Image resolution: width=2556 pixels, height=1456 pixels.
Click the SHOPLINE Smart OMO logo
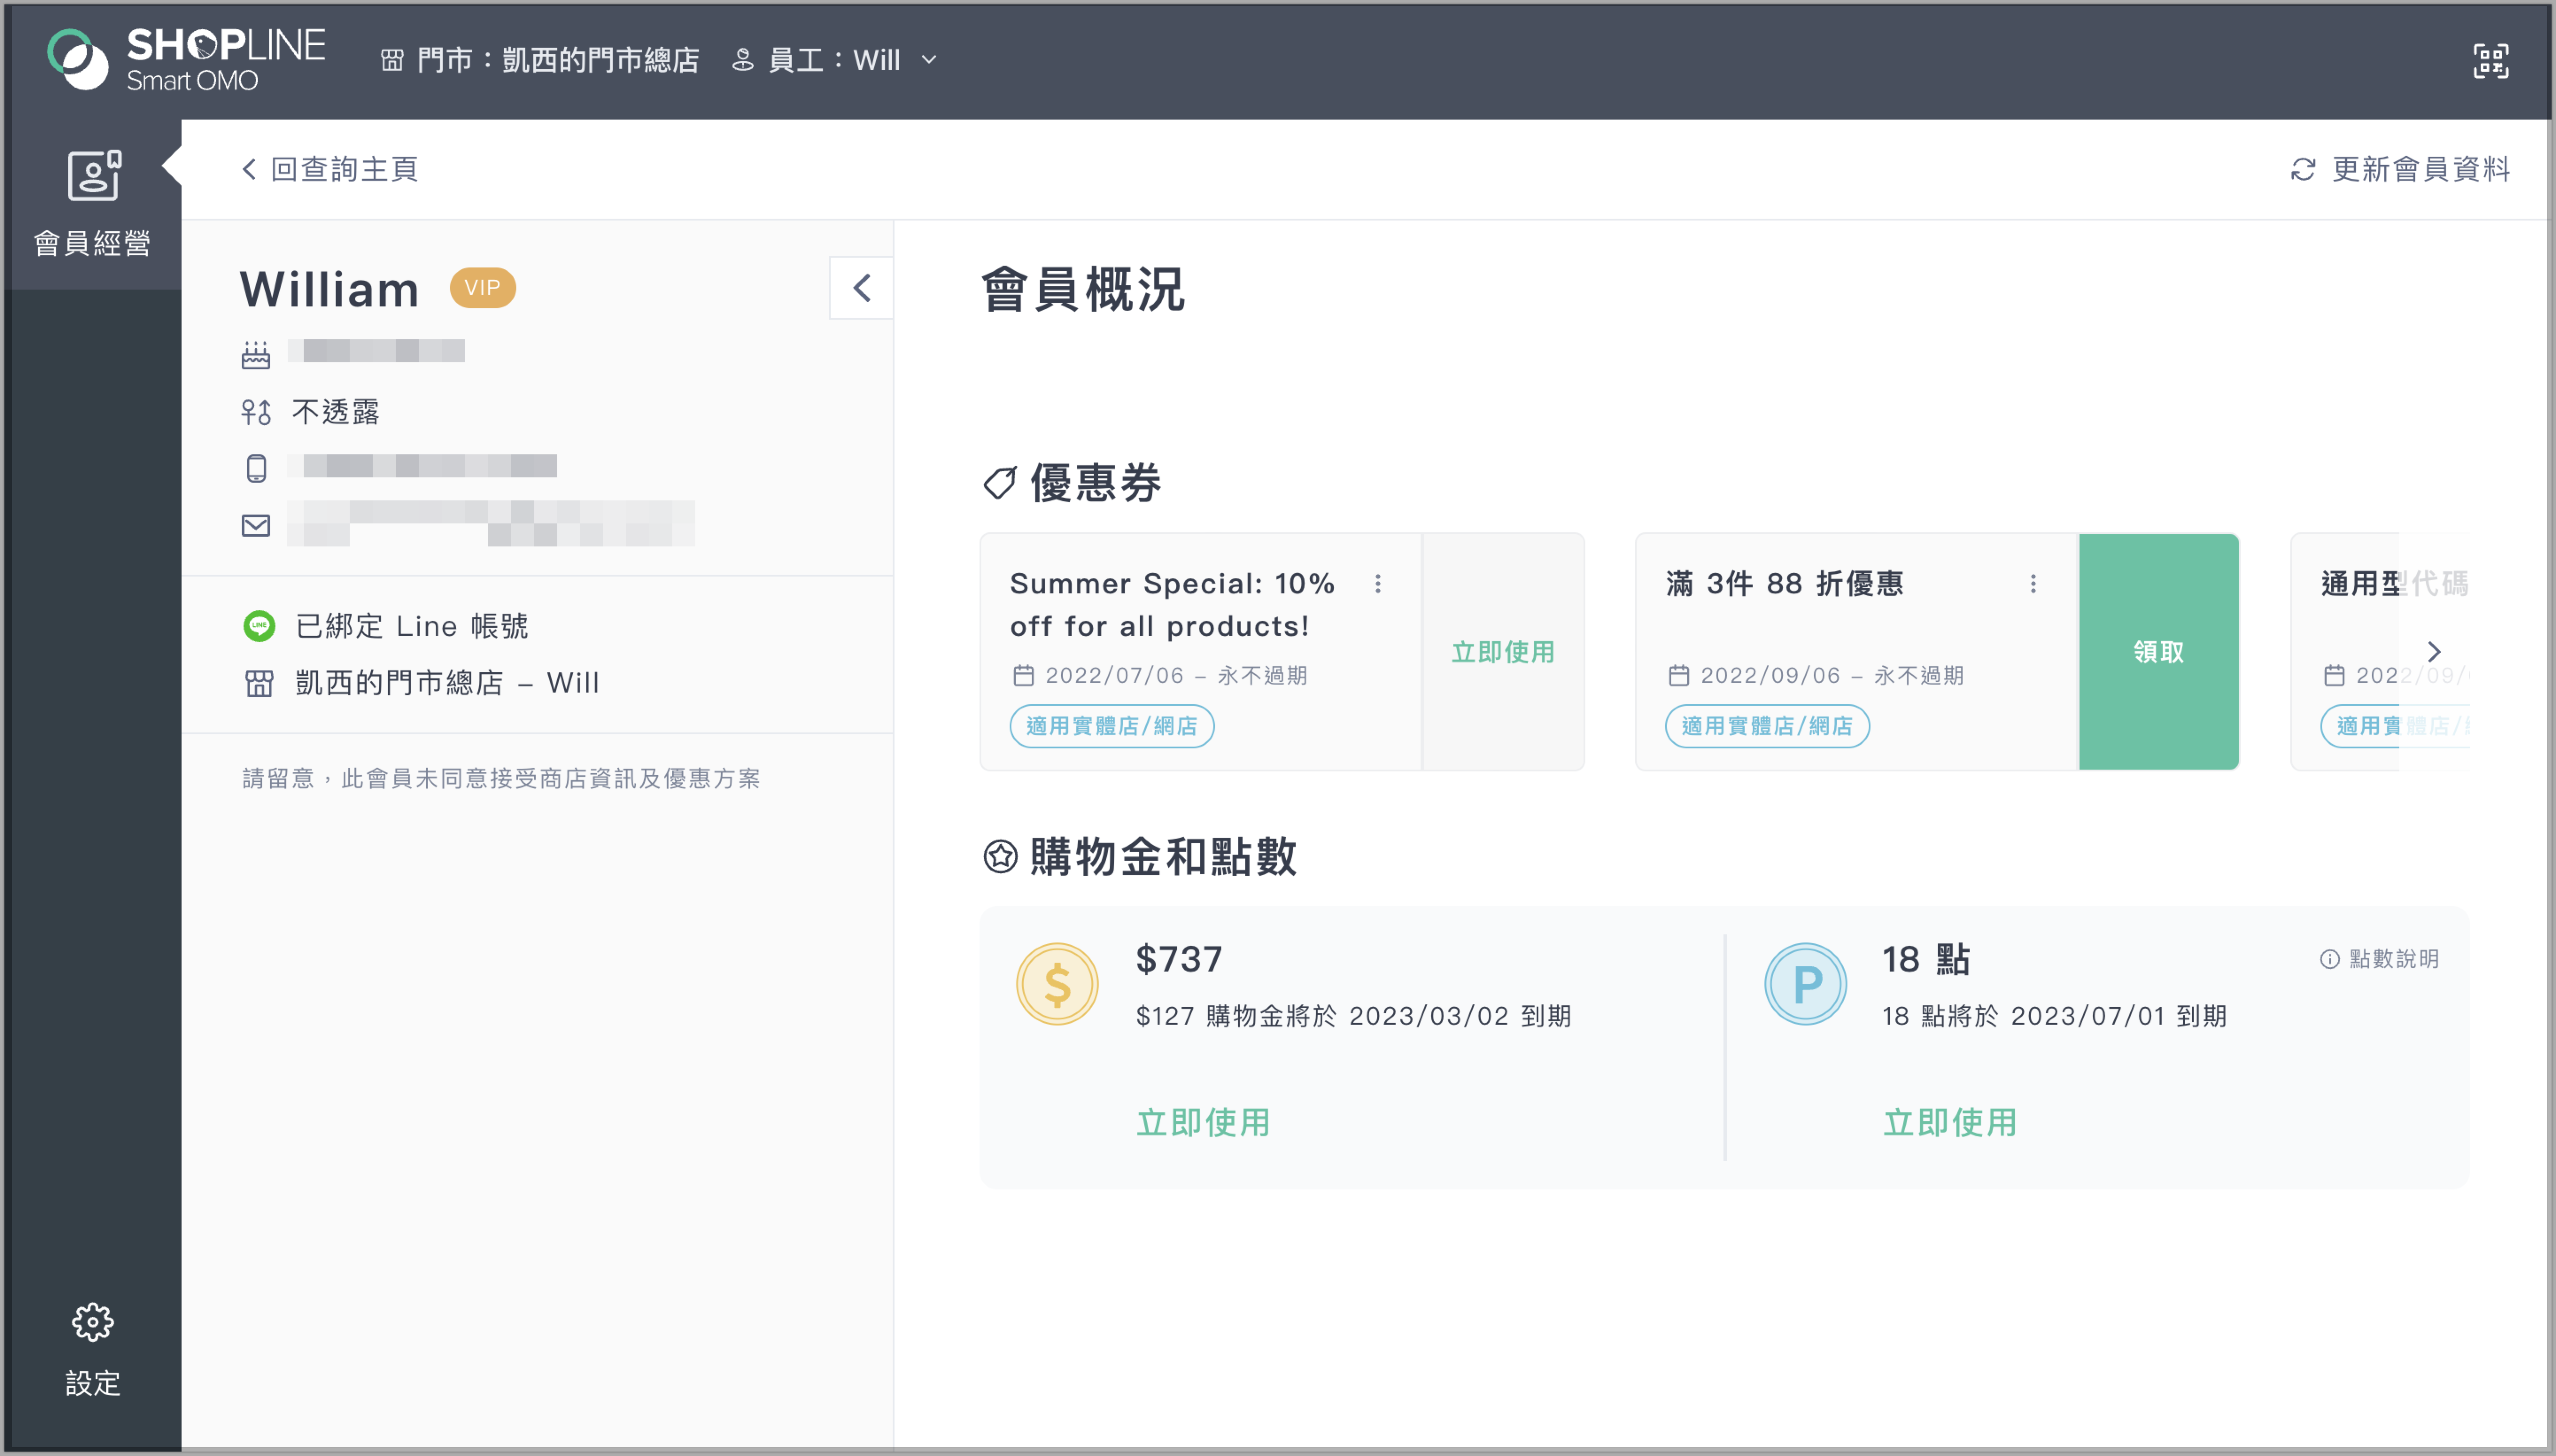[186, 59]
